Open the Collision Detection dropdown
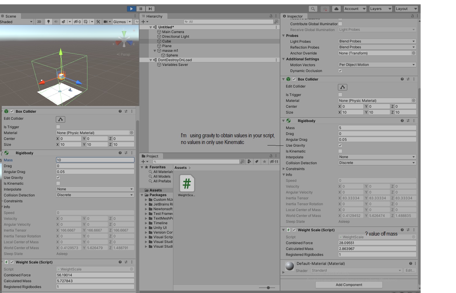456x293 pixels. pos(377,163)
